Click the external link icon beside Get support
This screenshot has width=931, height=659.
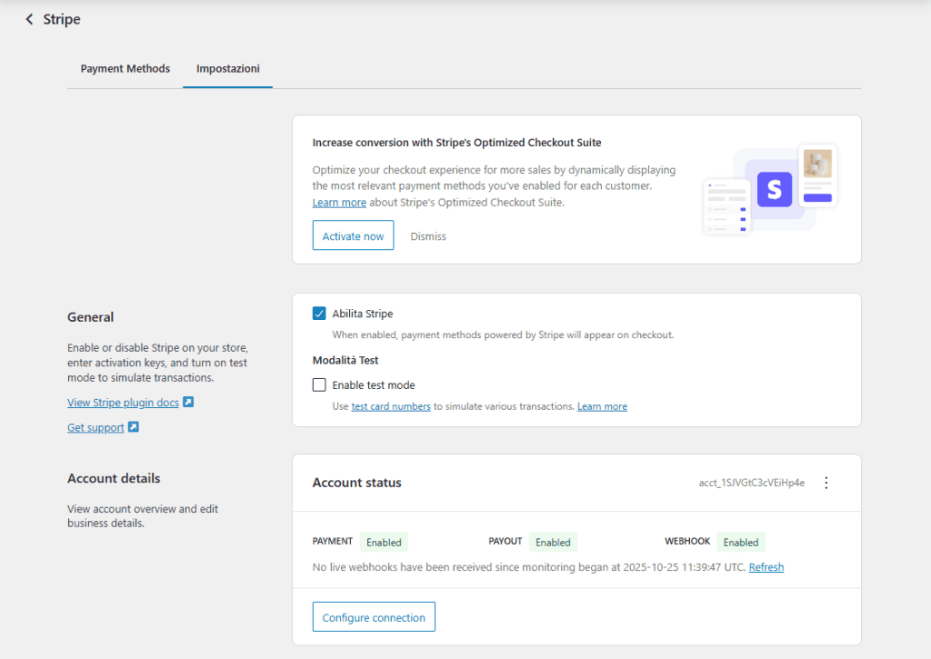pyautogui.click(x=134, y=427)
